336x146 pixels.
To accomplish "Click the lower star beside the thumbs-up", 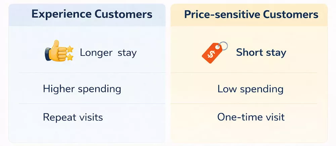I will 70,58.
